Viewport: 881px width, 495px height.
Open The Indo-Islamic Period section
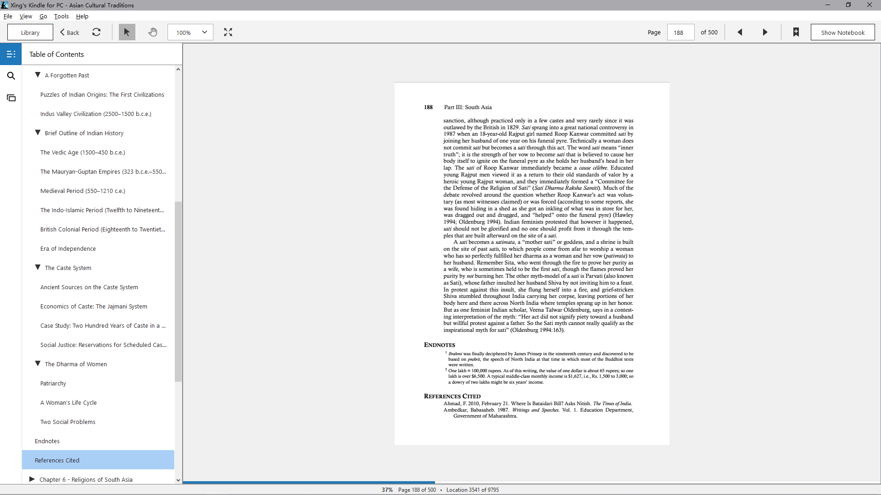(102, 210)
